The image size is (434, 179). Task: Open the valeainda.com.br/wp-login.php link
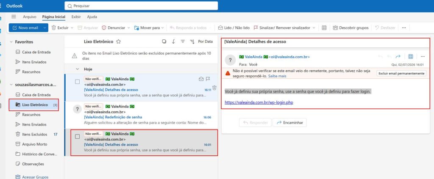pos(259,102)
